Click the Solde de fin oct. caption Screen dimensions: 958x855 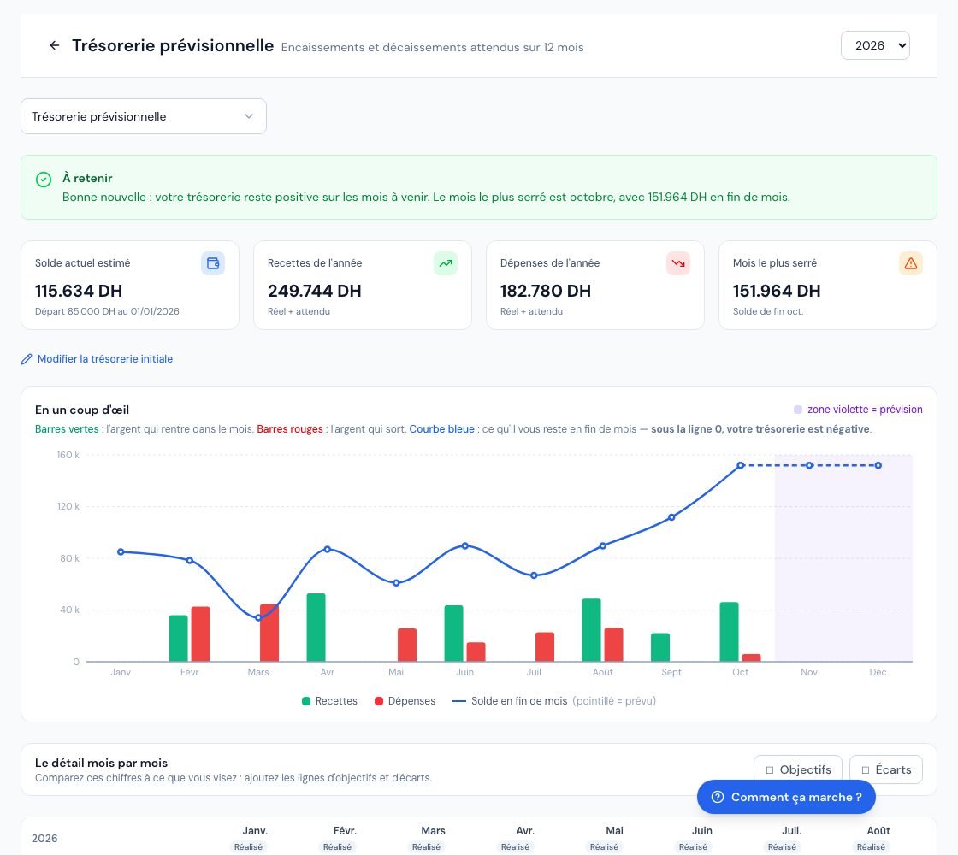click(768, 311)
